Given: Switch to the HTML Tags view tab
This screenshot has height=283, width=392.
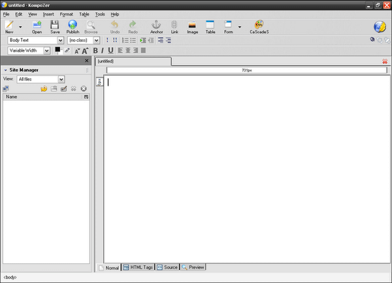Looking at the screenshot, I should pyautogui.click(x=138, y=267).
